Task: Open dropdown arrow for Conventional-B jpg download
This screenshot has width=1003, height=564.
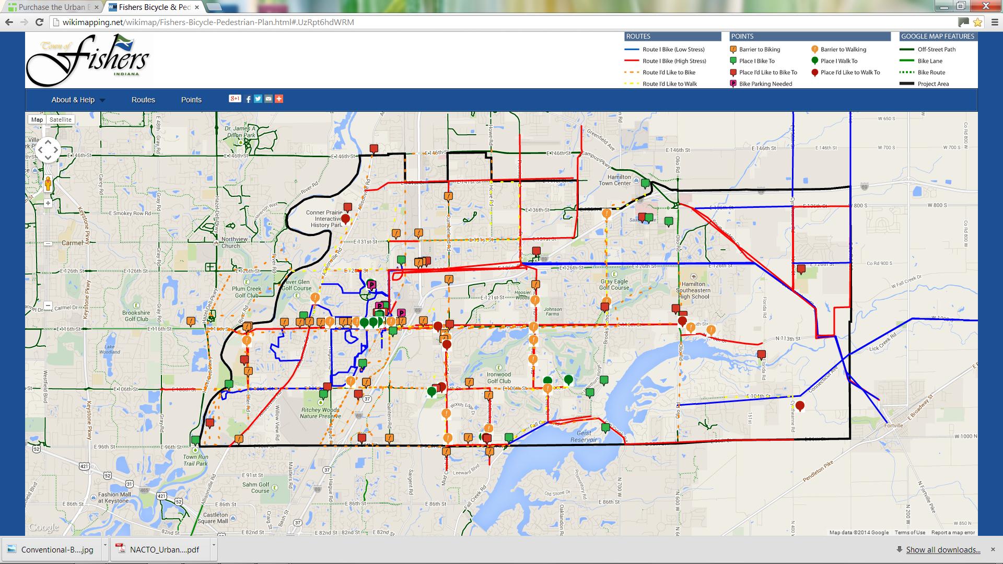Action: coord(105,545)
